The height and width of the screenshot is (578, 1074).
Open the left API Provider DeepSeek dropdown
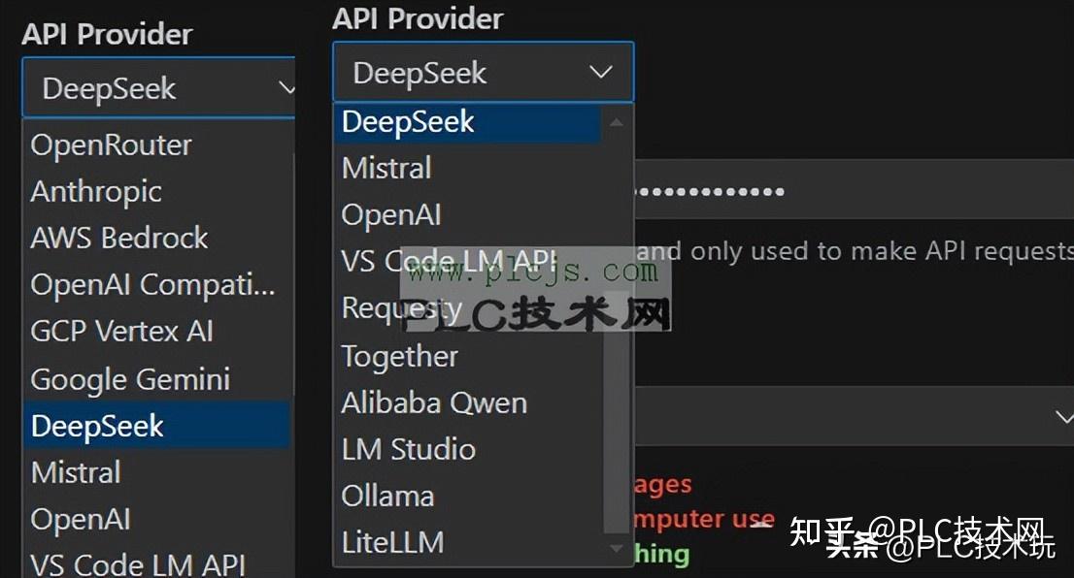coord(159,87)
